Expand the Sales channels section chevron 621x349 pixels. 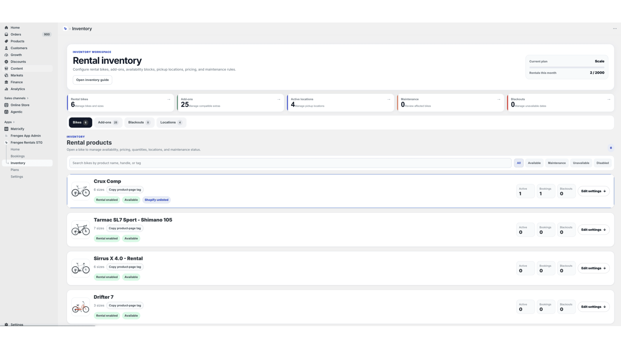coord(28,98)
